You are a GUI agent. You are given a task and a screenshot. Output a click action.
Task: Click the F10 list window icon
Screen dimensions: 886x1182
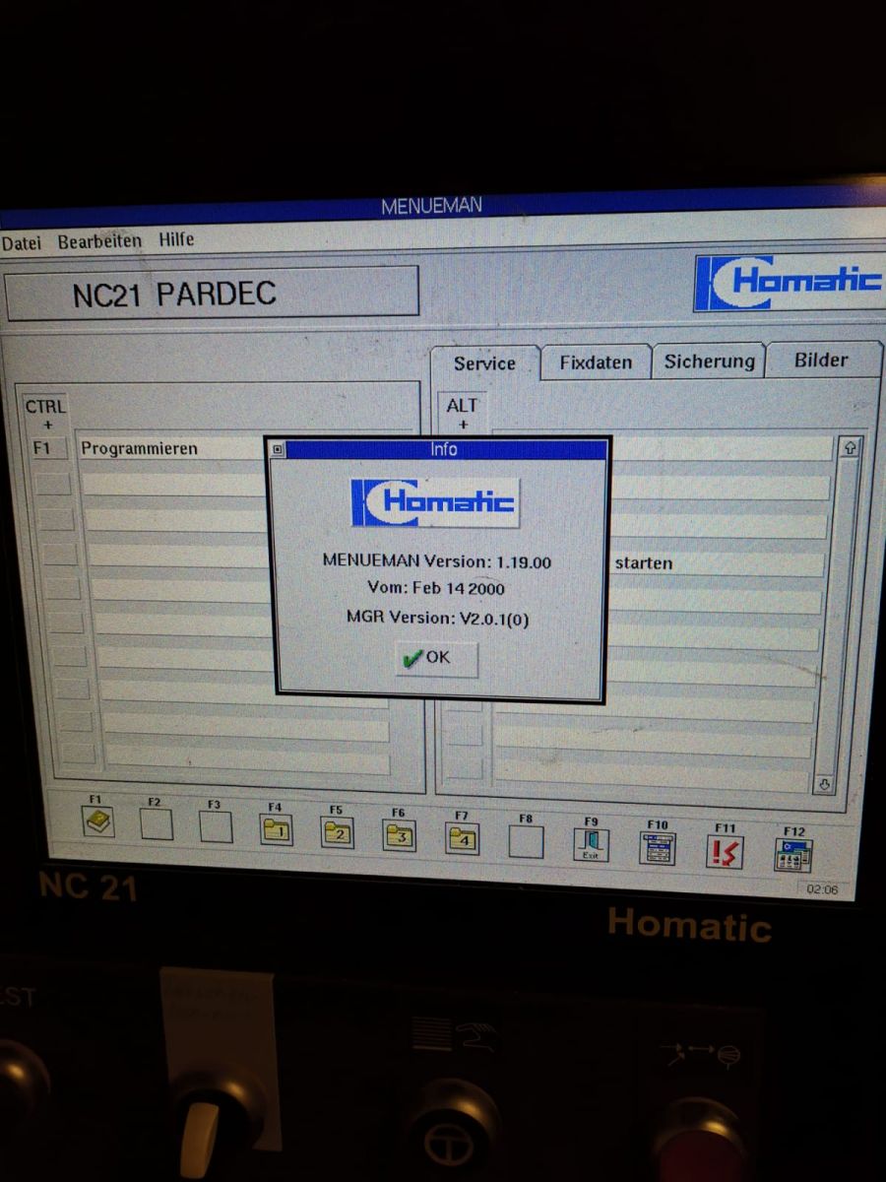point(657,848)
